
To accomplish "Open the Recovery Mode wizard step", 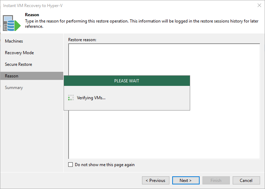I will coord(19,53).
